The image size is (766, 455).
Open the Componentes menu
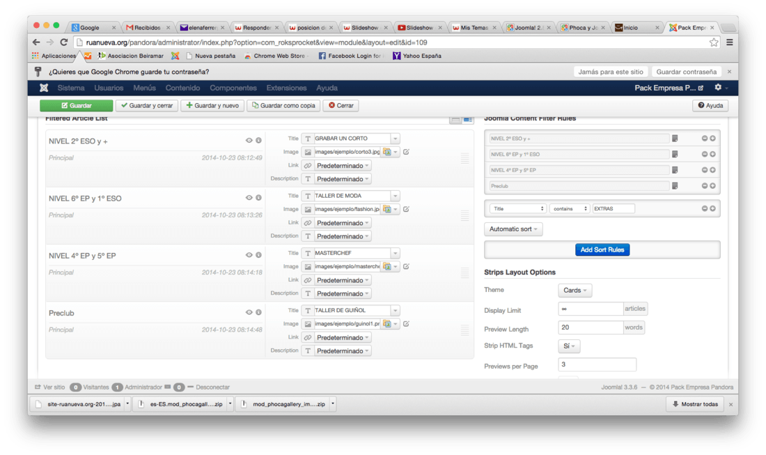(233, 88)
